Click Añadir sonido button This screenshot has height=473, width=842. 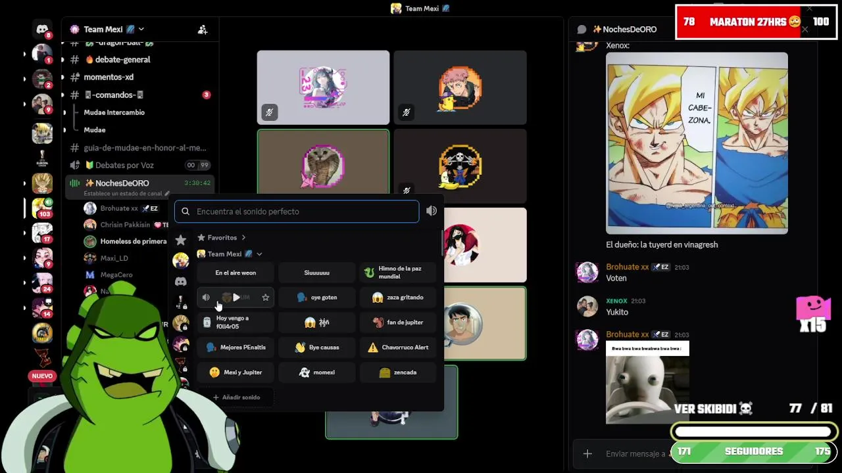tap(235, 397)
